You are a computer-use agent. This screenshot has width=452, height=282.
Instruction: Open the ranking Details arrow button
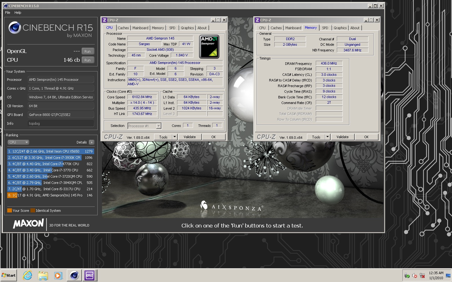click(91, 142)
